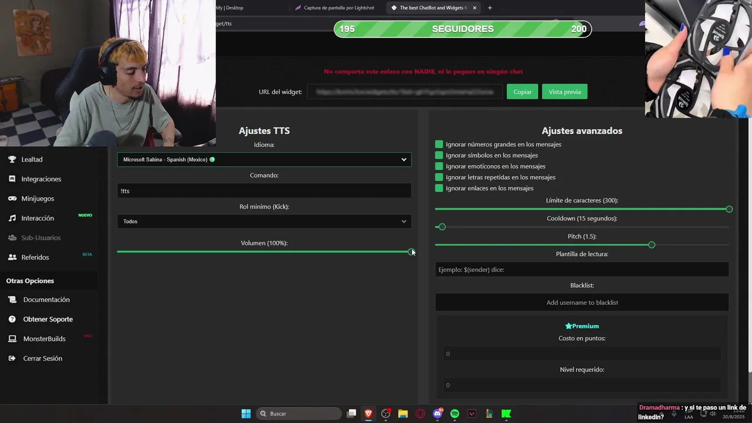
Task: Open Documentación in the sidebar
Action: tap(46, 300)
